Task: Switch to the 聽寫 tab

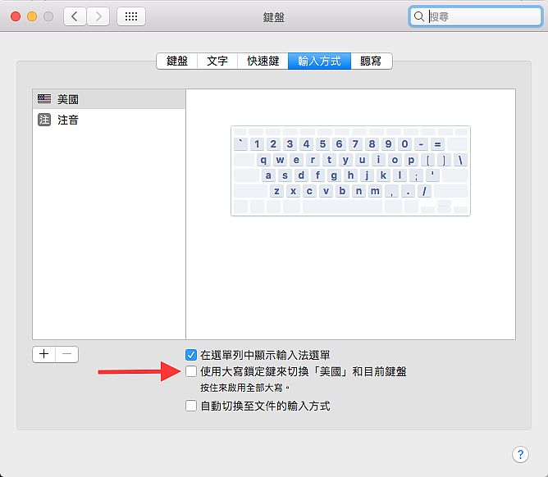Action: (x=371, y=61)
